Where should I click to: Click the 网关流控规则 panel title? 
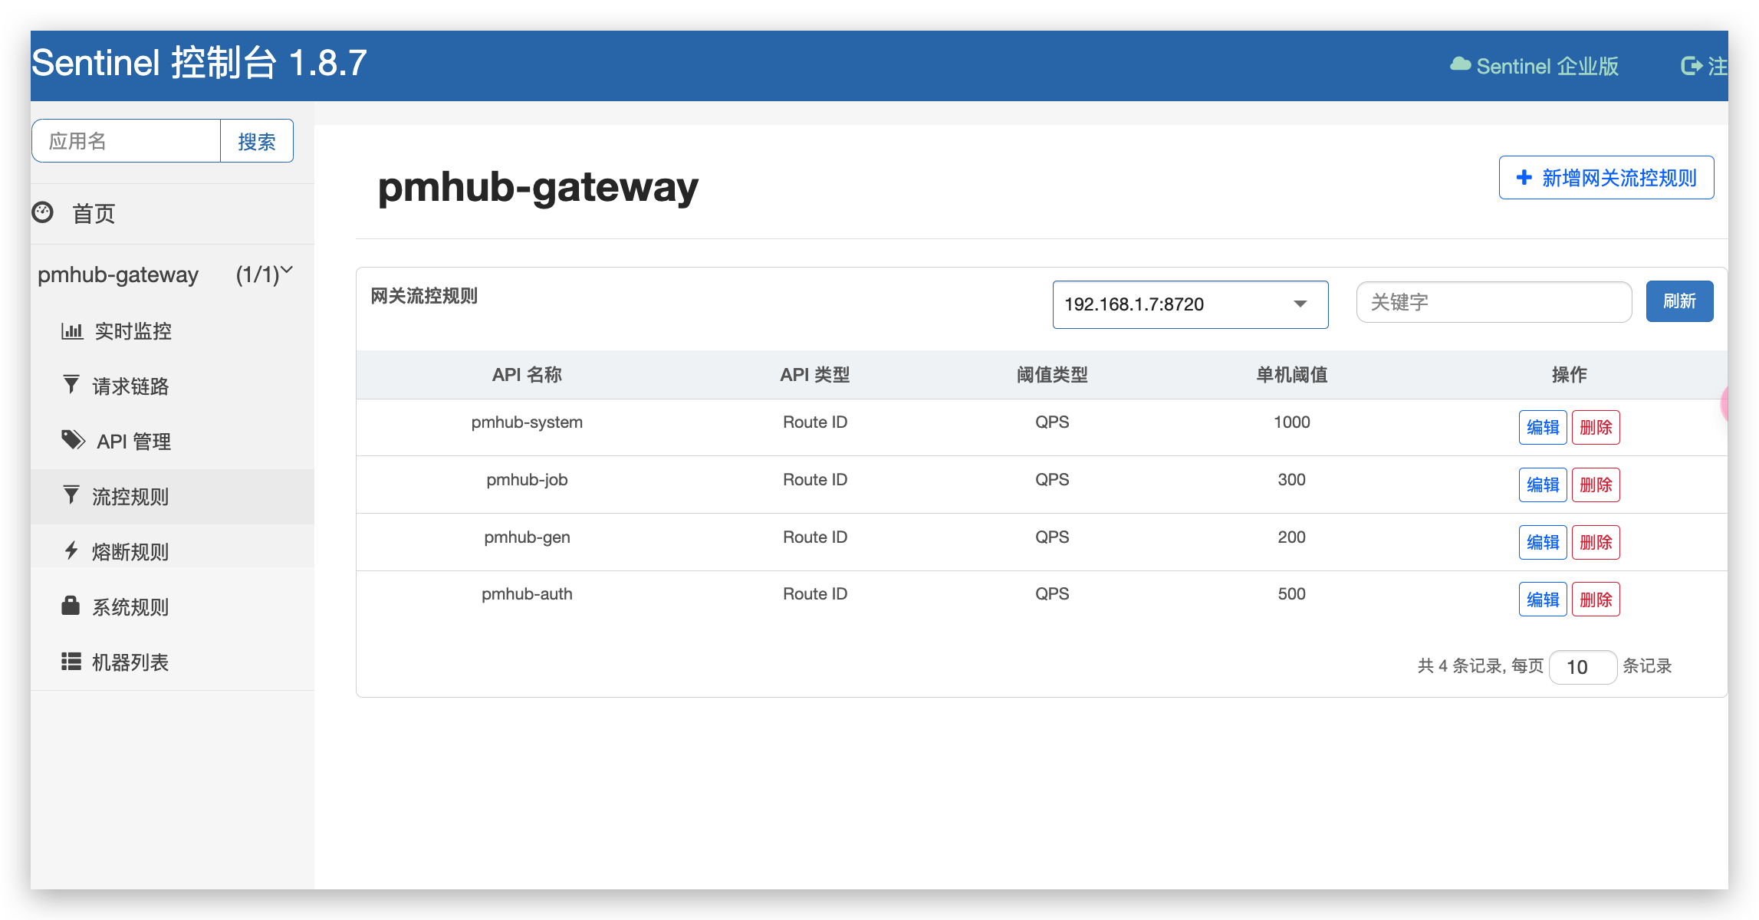424,296
